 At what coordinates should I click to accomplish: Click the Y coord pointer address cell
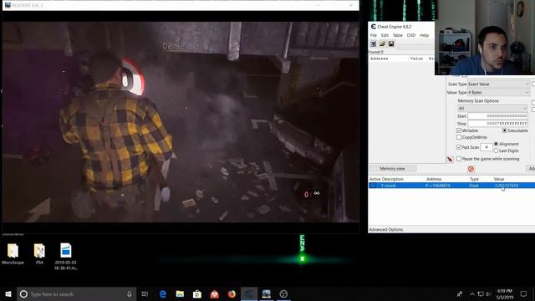[438, 186]
